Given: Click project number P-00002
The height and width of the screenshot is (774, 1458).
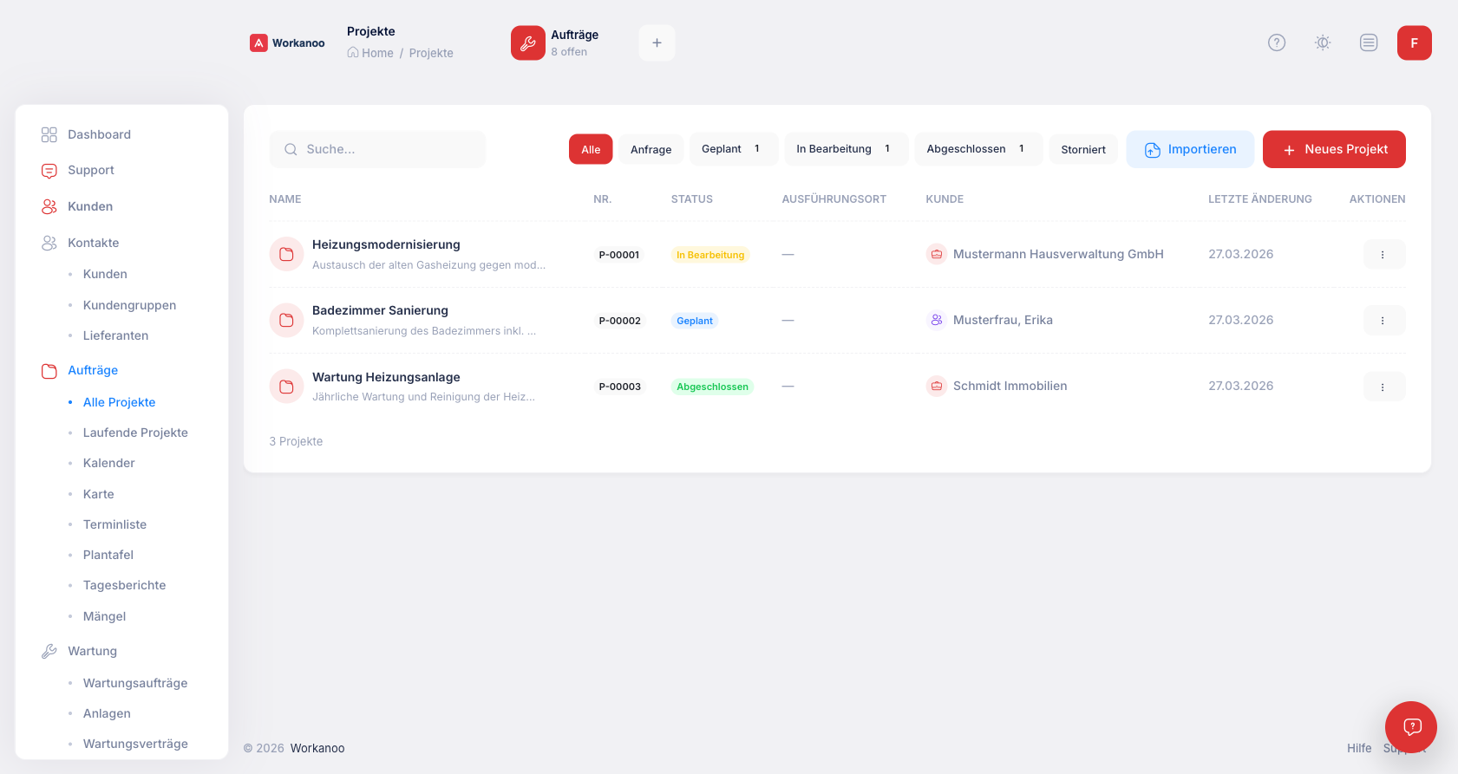Looking at the screenshot, I should coord(619,321).
